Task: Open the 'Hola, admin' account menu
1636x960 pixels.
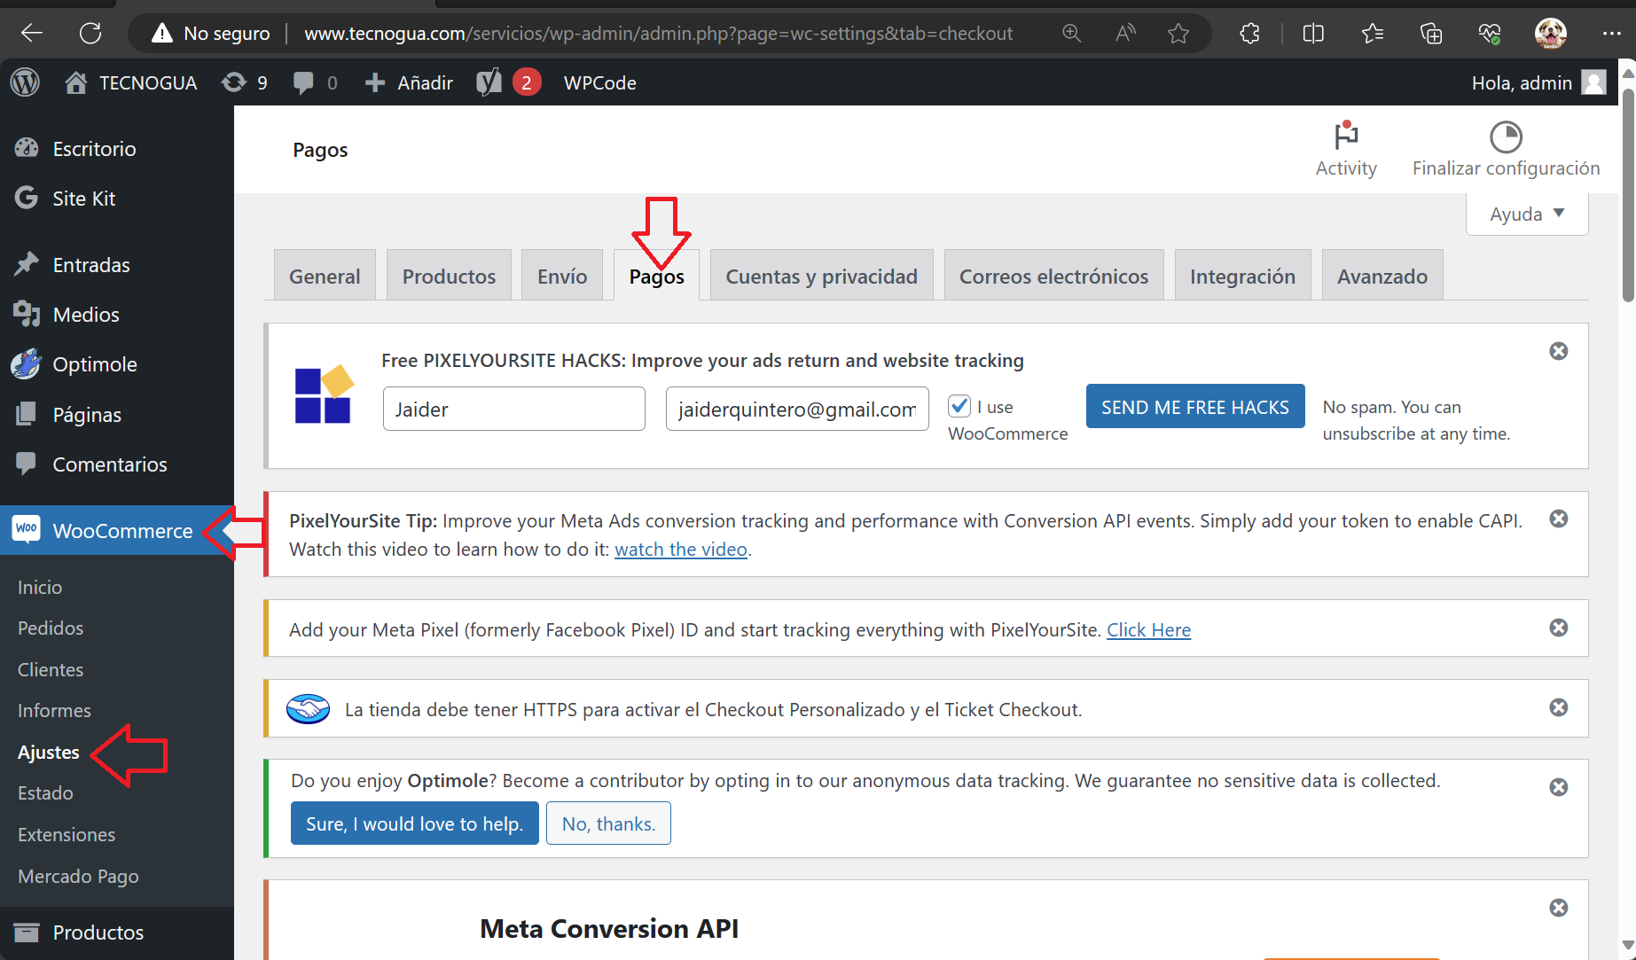Action: coord(1538,82)
